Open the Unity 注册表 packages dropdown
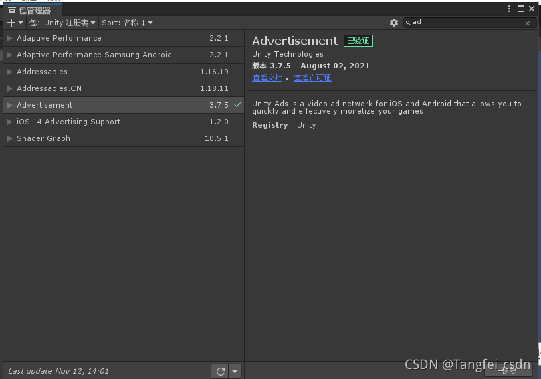Screen dimensions: 541x379 tap(62, 23)
